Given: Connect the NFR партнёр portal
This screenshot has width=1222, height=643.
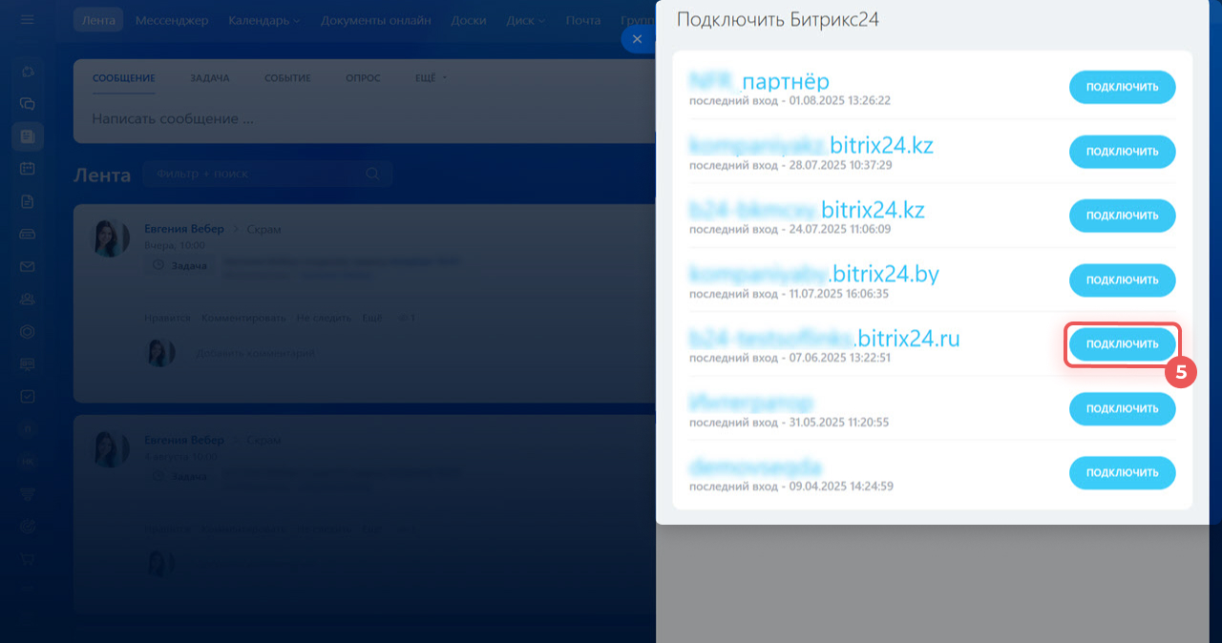Looking at the screenshot, I should click(1122, 87).
